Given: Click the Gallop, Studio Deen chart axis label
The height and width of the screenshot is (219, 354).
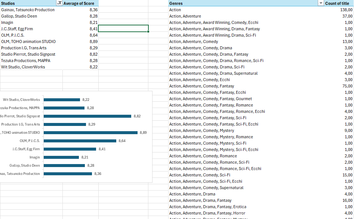Looking at the screenshot, I should 25,166.
